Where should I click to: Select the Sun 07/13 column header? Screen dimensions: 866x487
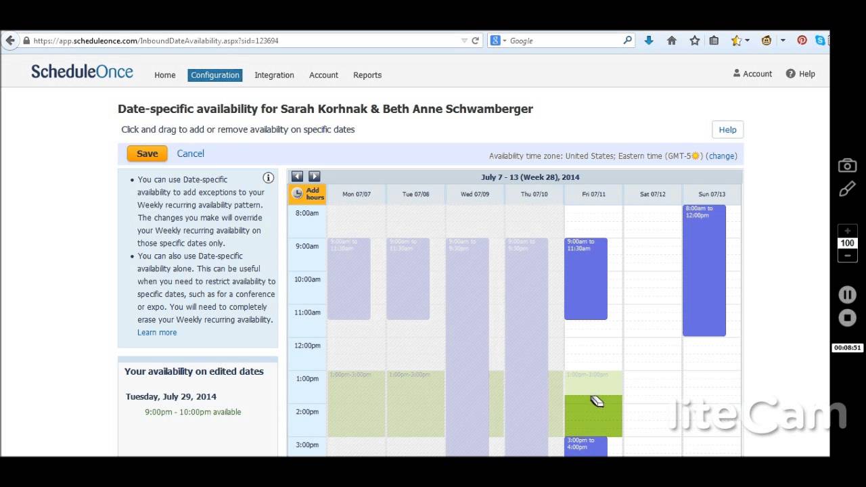pyautogui.click(x=712, y=194)
